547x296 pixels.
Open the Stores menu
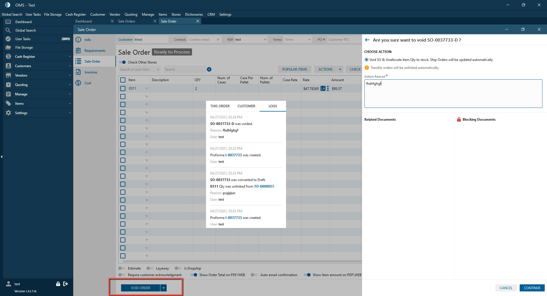point(176,15)
